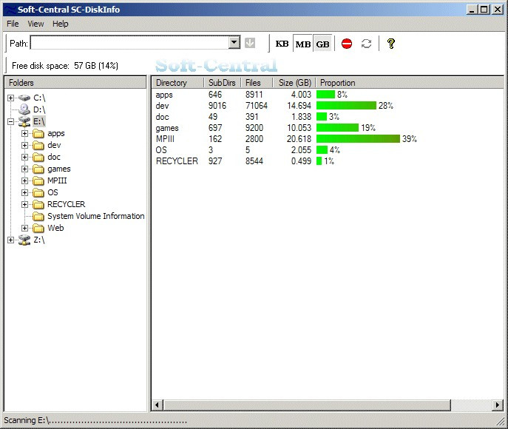The image size is (508, 429).
Task: Sort by SubDirs column header
Action: pyautogui.click(x=223, y=83)
